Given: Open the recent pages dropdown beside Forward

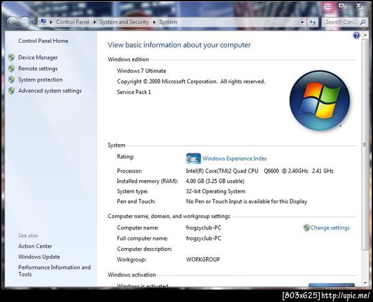Looking at the screenshot, I should [x=34, y=22].
